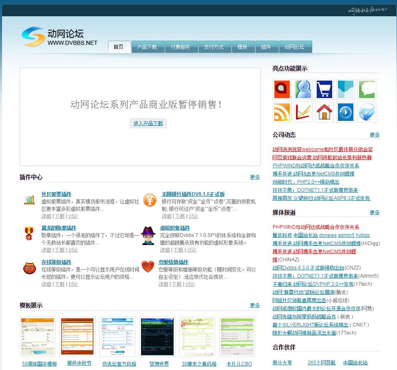Image resolution: width=397 pixels, height=370 pixels.
Task: Click the 265上网导航 partner link
Action: (322, 362)
